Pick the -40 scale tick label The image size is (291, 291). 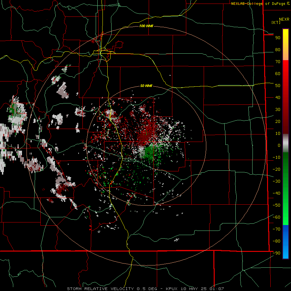276,193
